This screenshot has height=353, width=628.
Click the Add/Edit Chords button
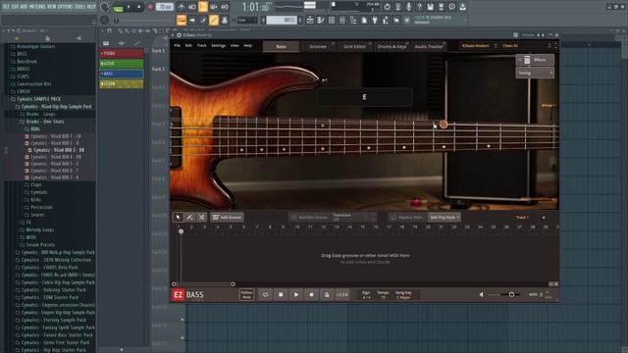[x=309, y=217]
